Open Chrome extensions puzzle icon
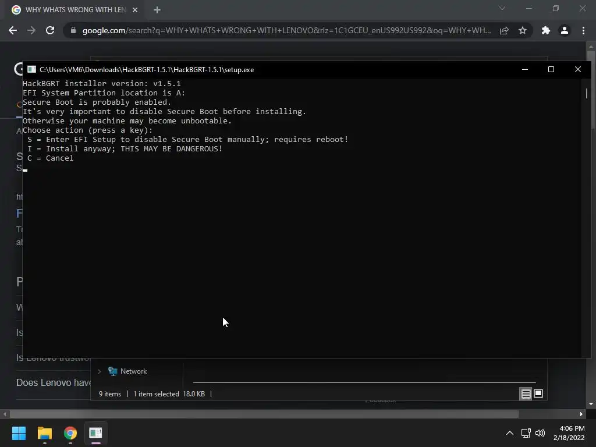596x447 pixels. pos(546,30)
